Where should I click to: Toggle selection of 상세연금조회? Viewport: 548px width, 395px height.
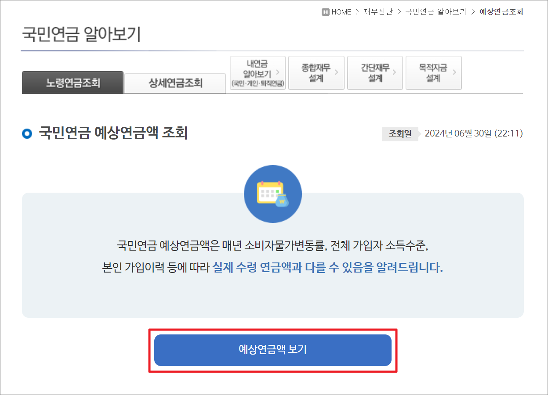click(x=175, y=83)
